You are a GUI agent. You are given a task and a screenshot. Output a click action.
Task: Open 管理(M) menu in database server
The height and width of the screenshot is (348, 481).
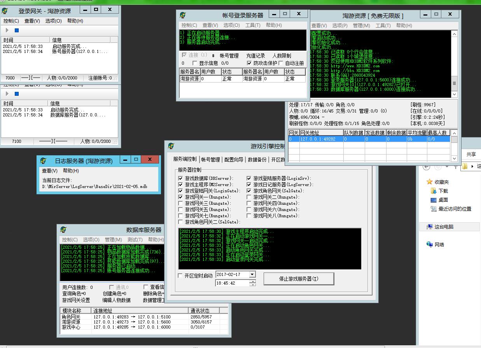[x=113, y=240]
